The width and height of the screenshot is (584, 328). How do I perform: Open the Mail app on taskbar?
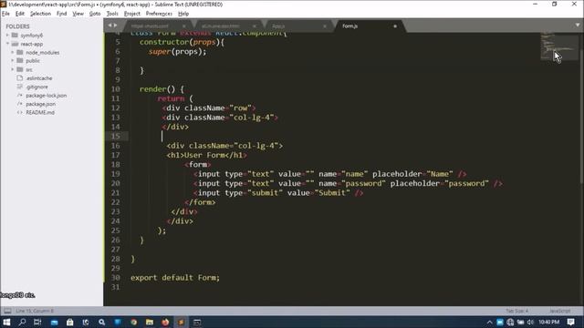coord(55,322)
